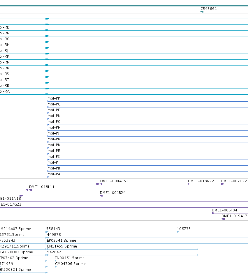Image resolution: width=248 pixels, height=274 pixels.
Task: Click the DME1-018L11 clone label
Action: [42, 187]
